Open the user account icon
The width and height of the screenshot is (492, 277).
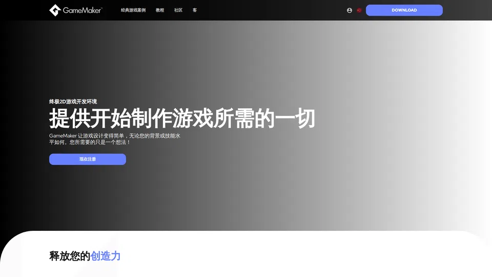[x=349, y=10]
